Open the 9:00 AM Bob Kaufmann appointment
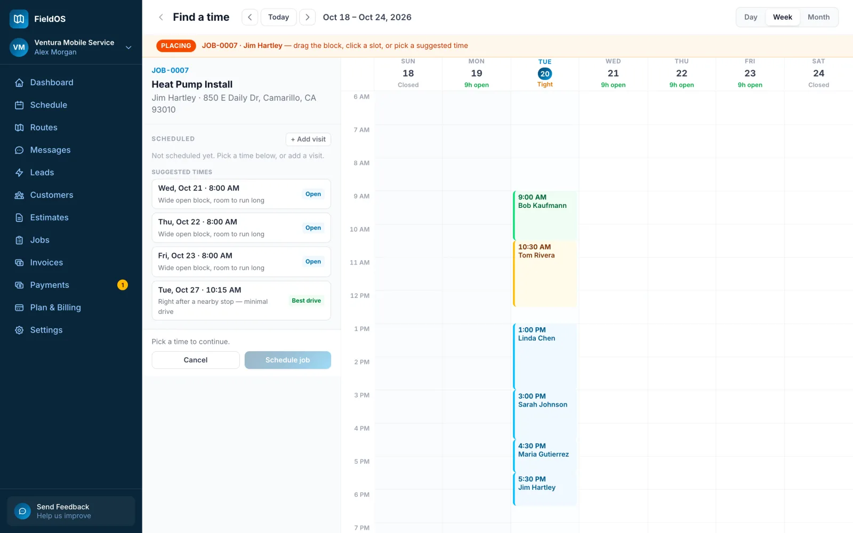The height and width of the screenshot is (533, 853). pos(545,215)
